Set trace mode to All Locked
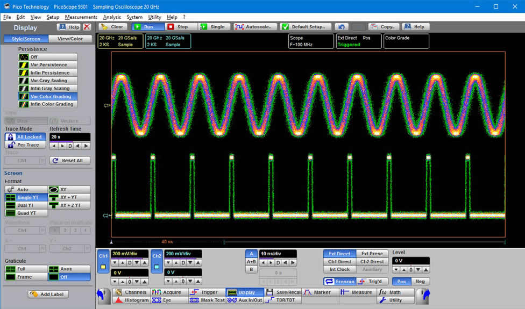The image size is (525, 309). [25, 137]
